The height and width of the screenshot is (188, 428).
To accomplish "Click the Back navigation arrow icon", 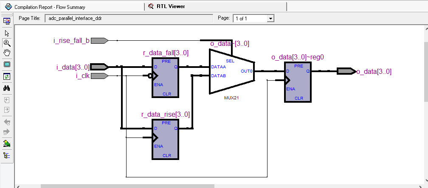I will click(x=7, y=122).
